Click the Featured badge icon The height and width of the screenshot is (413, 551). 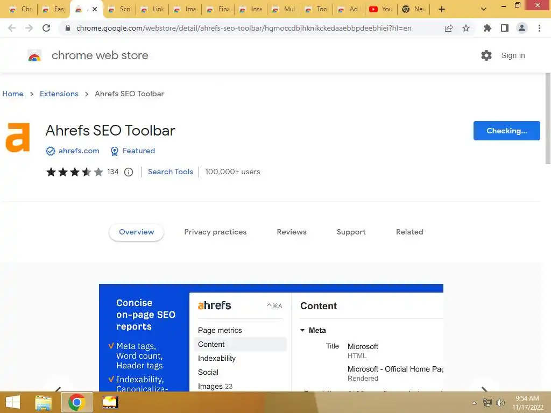point(115,151)
